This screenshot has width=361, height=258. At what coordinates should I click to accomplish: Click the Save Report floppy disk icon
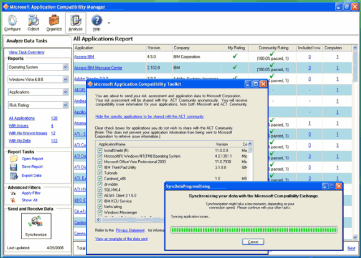coord(14,167)
